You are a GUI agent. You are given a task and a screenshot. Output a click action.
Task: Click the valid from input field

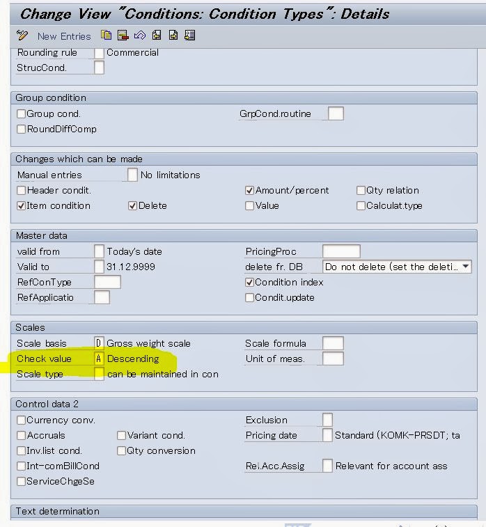(99, 251)
